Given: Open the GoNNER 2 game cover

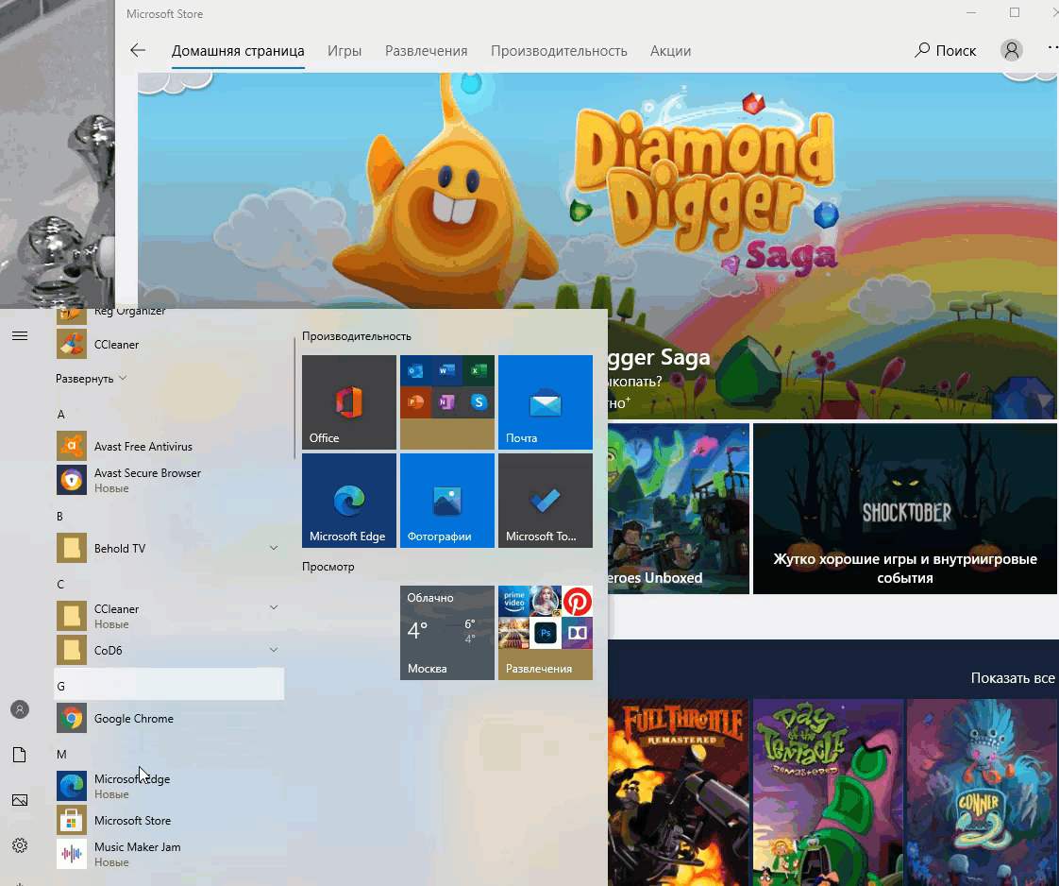Looking at the screenshot, I should point(982,792).
